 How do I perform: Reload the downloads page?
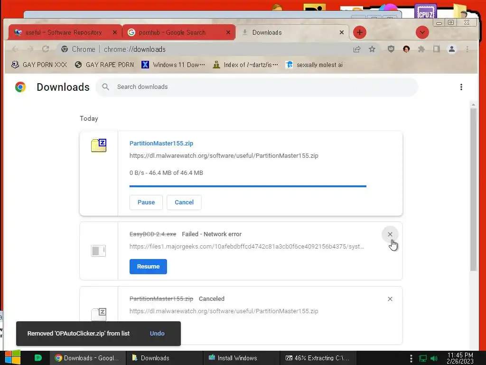tap(46, 49)
